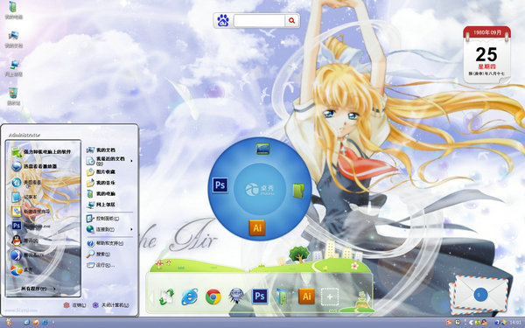Screen dimensions: 525x328
Task: Open Help and Support in start menu
Action: 105,243
